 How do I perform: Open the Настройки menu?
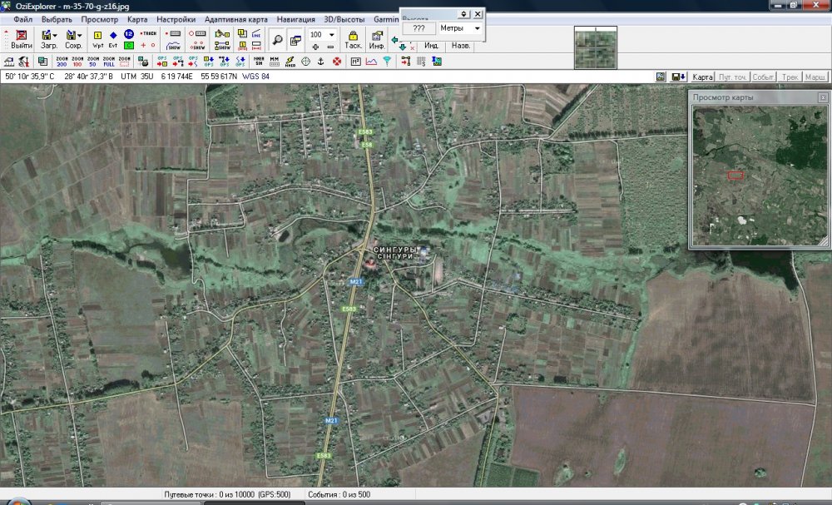click(176, 19)
